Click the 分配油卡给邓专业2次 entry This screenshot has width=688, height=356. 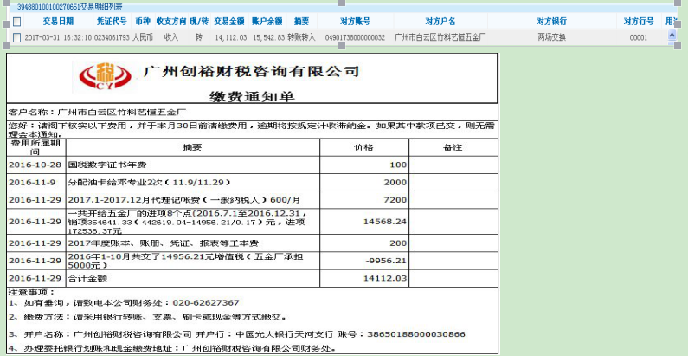click(x=149, y=182)
